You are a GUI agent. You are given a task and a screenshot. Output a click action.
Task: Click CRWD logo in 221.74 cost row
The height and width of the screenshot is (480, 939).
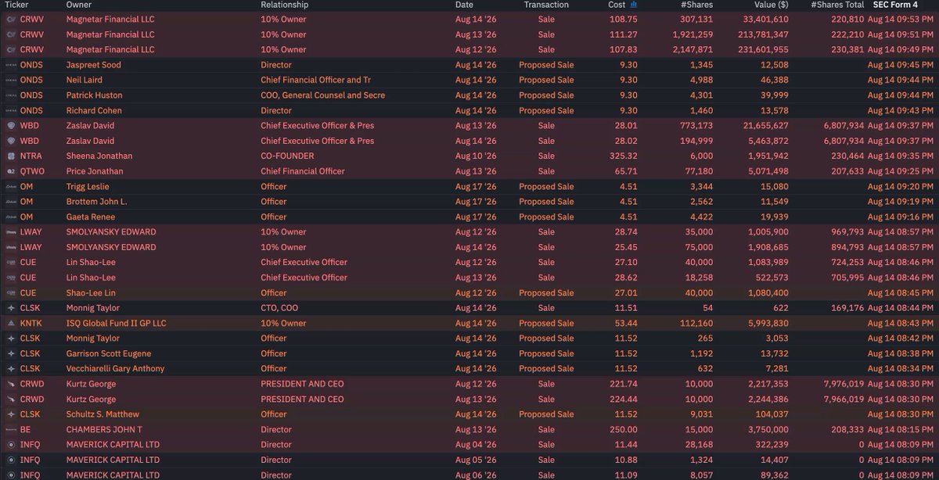11,384
